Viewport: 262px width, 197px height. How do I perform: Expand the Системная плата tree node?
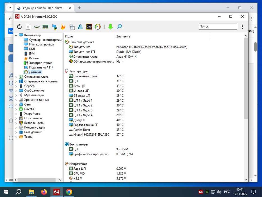pyautogui.click(x=16, y=77)
